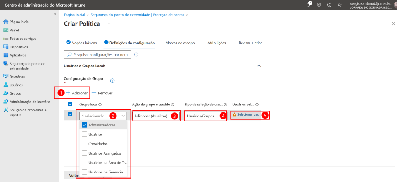Toggle the header select-all checkbox
397x182 pixels.
71,104
